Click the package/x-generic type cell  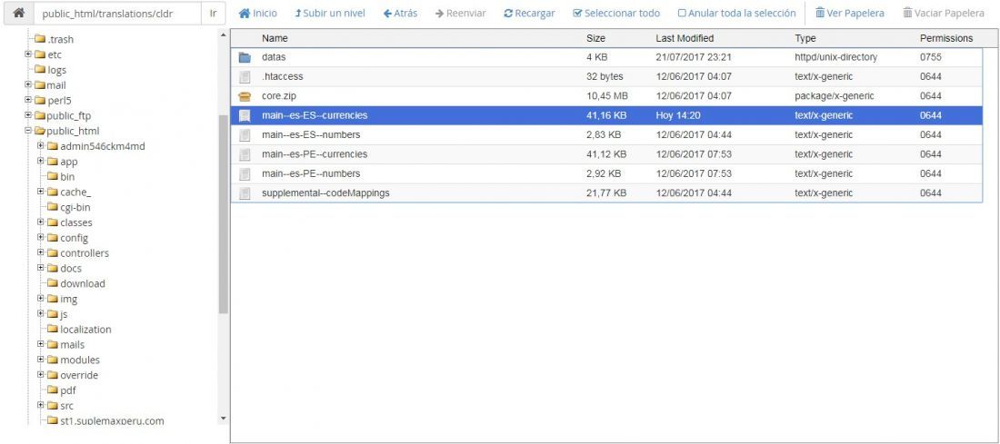835,96
